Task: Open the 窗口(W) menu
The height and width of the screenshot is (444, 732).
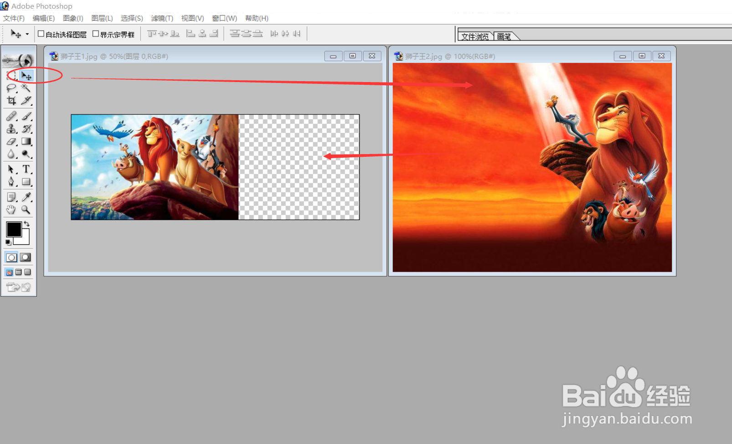Action: click(x=225, y=18)
